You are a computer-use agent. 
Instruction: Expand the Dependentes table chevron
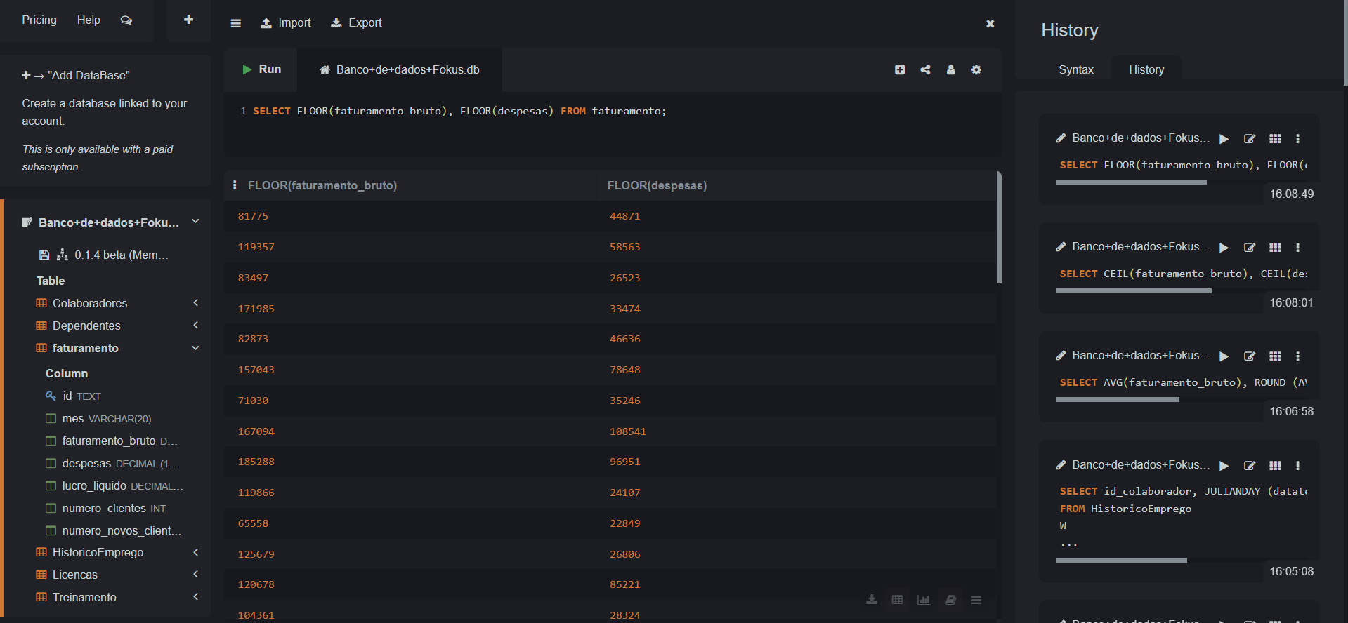tap(195, 326)
